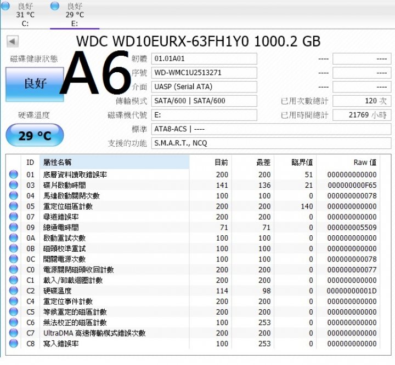Select the 無法校正的磁區計數 row

click(193, 322)
